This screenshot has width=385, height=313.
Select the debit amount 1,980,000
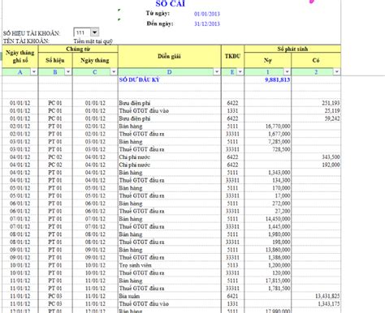(279, 234)
